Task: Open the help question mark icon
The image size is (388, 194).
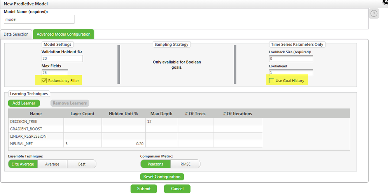Action: pyautogui.click(x=374, y=13)
